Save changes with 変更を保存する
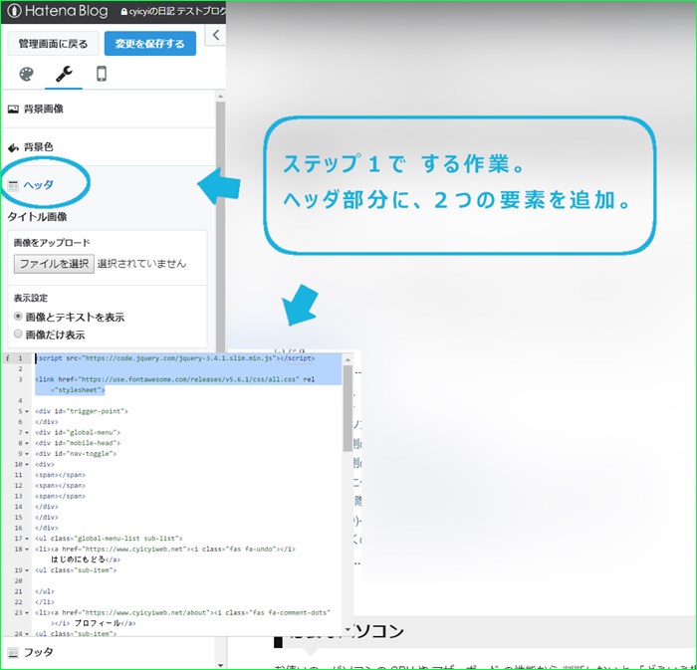This screenshot has height=670, width=697. (150, 44)
